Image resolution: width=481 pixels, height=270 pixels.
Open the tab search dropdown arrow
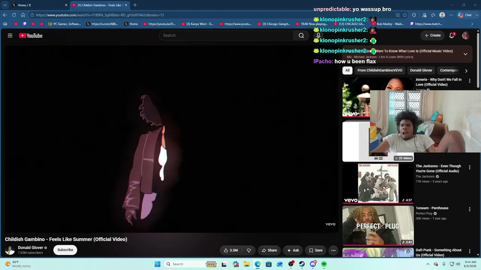click(5, 5)
